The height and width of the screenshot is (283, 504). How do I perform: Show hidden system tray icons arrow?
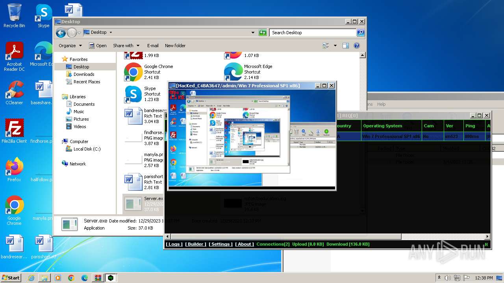(x=439, y=278)
